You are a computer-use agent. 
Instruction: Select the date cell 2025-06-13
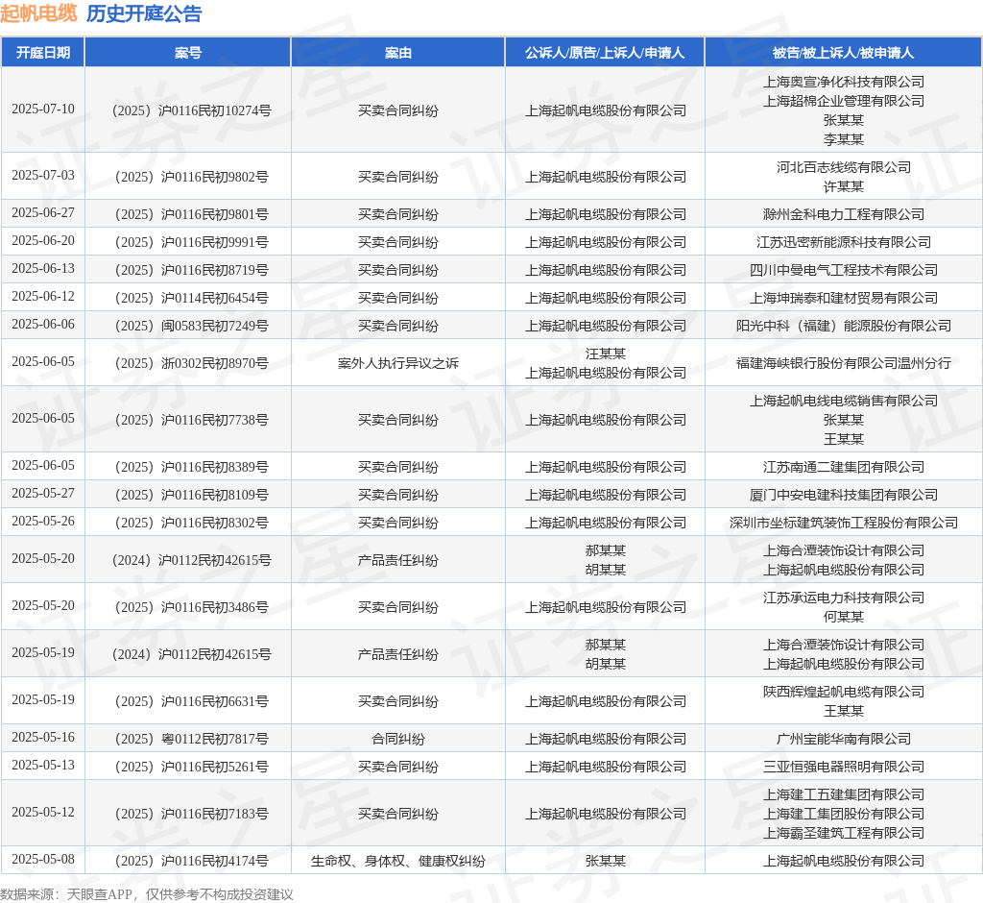[42, 269]
